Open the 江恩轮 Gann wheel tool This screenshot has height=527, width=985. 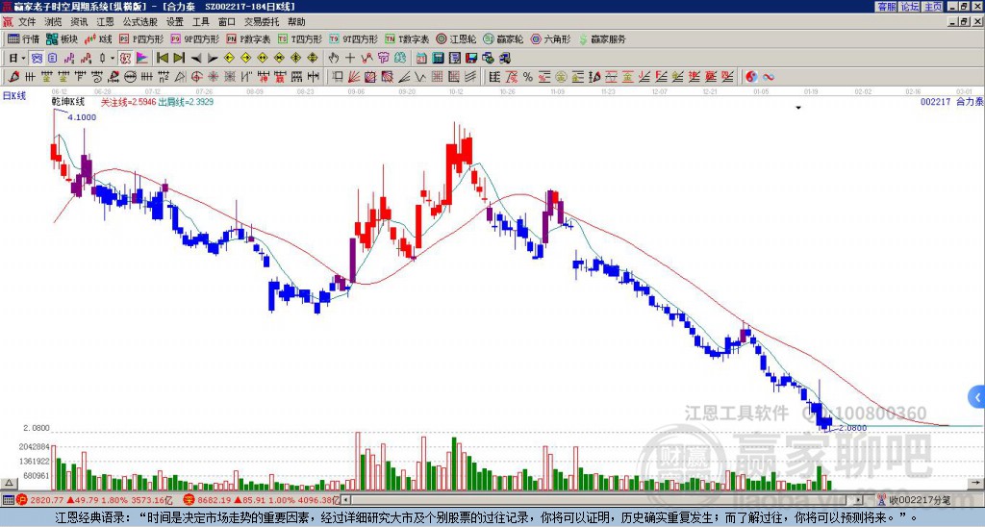pyautogui.click(x=456, y=38)
